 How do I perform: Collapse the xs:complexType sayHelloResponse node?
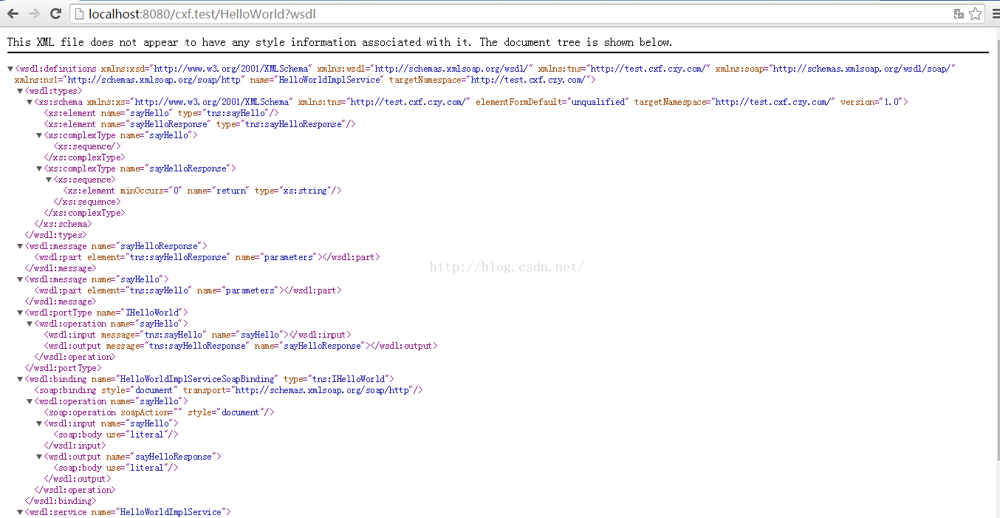(39, 168)
